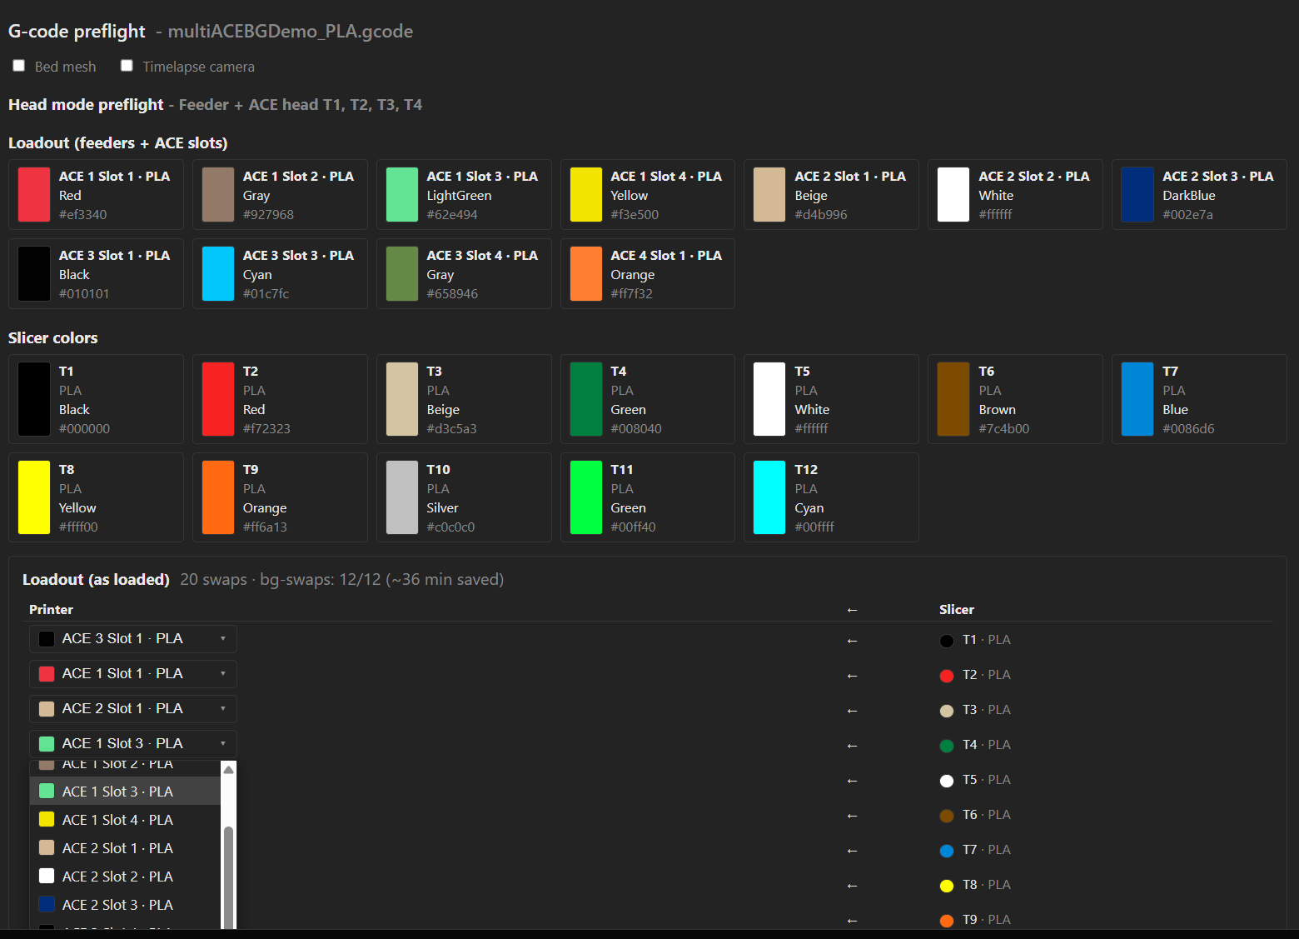Click the T8 yellow slicer dot
The image size is (1299, 939).
[x=947, y=886]
